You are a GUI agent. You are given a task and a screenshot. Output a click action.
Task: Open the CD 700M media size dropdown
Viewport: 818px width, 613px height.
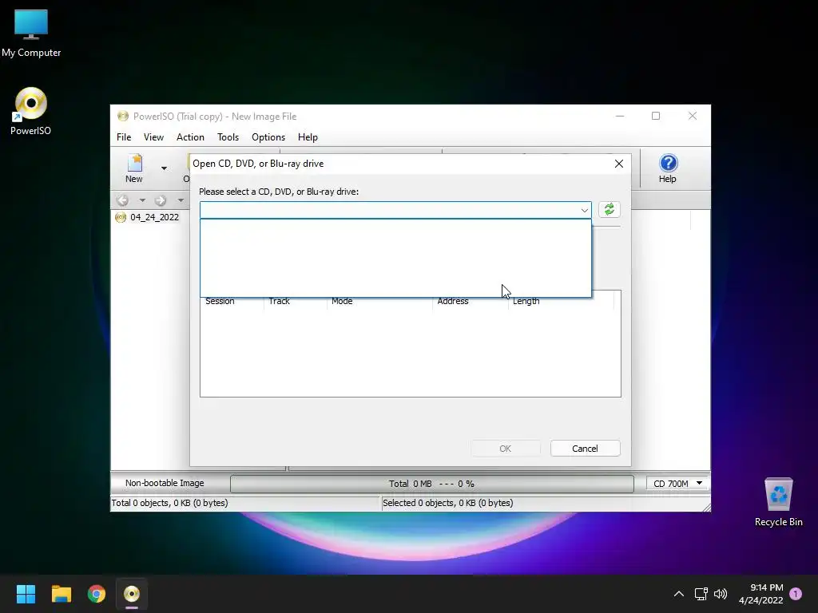coord(677,484)
